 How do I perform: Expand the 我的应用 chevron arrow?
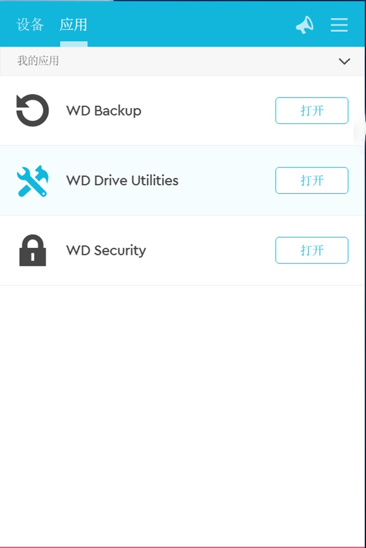344,61
